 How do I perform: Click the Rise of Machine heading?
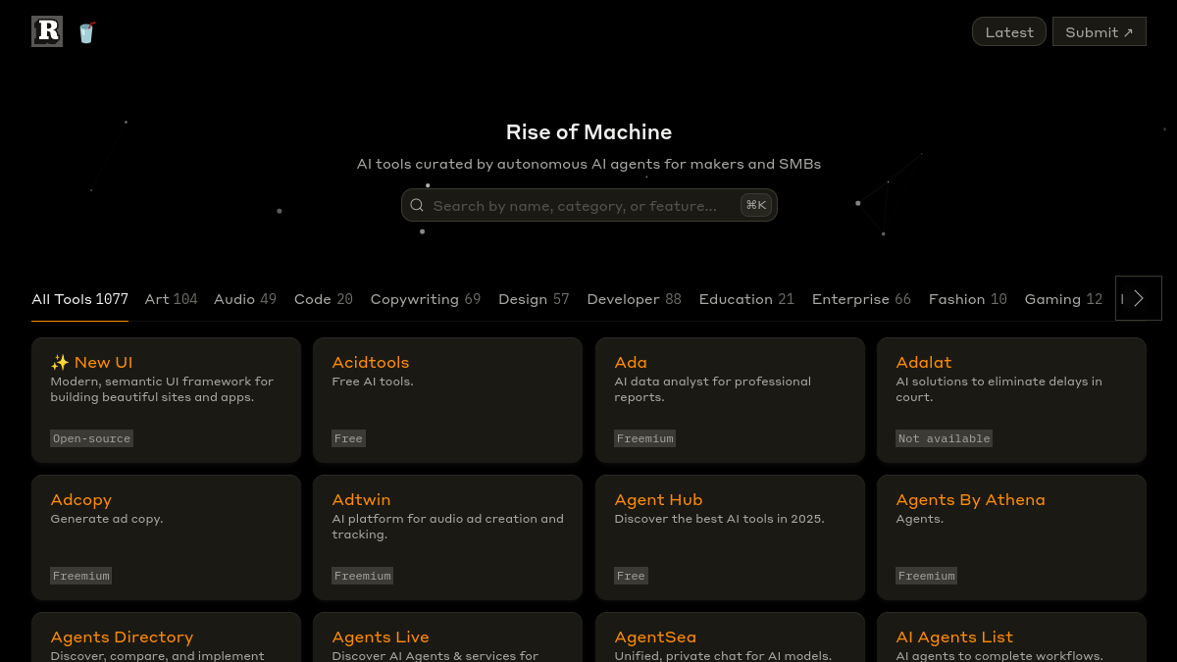coord(588,132)
